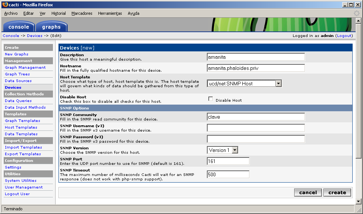Open New Graphs in sidebar
The height and width of the screenshot is (214, 363).
point(17,54)
